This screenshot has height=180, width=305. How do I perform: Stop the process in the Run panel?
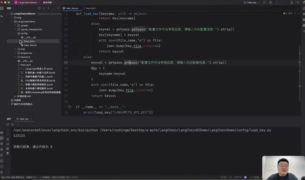click(x=12, y=124)
